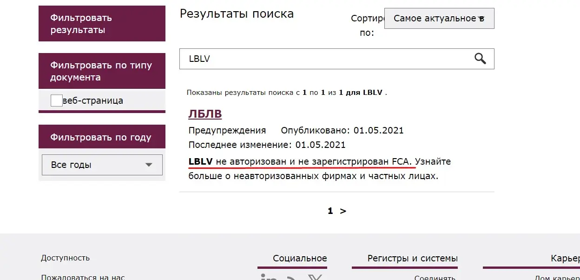Click the Показаны результаты поиска summary line

(287, 93)
